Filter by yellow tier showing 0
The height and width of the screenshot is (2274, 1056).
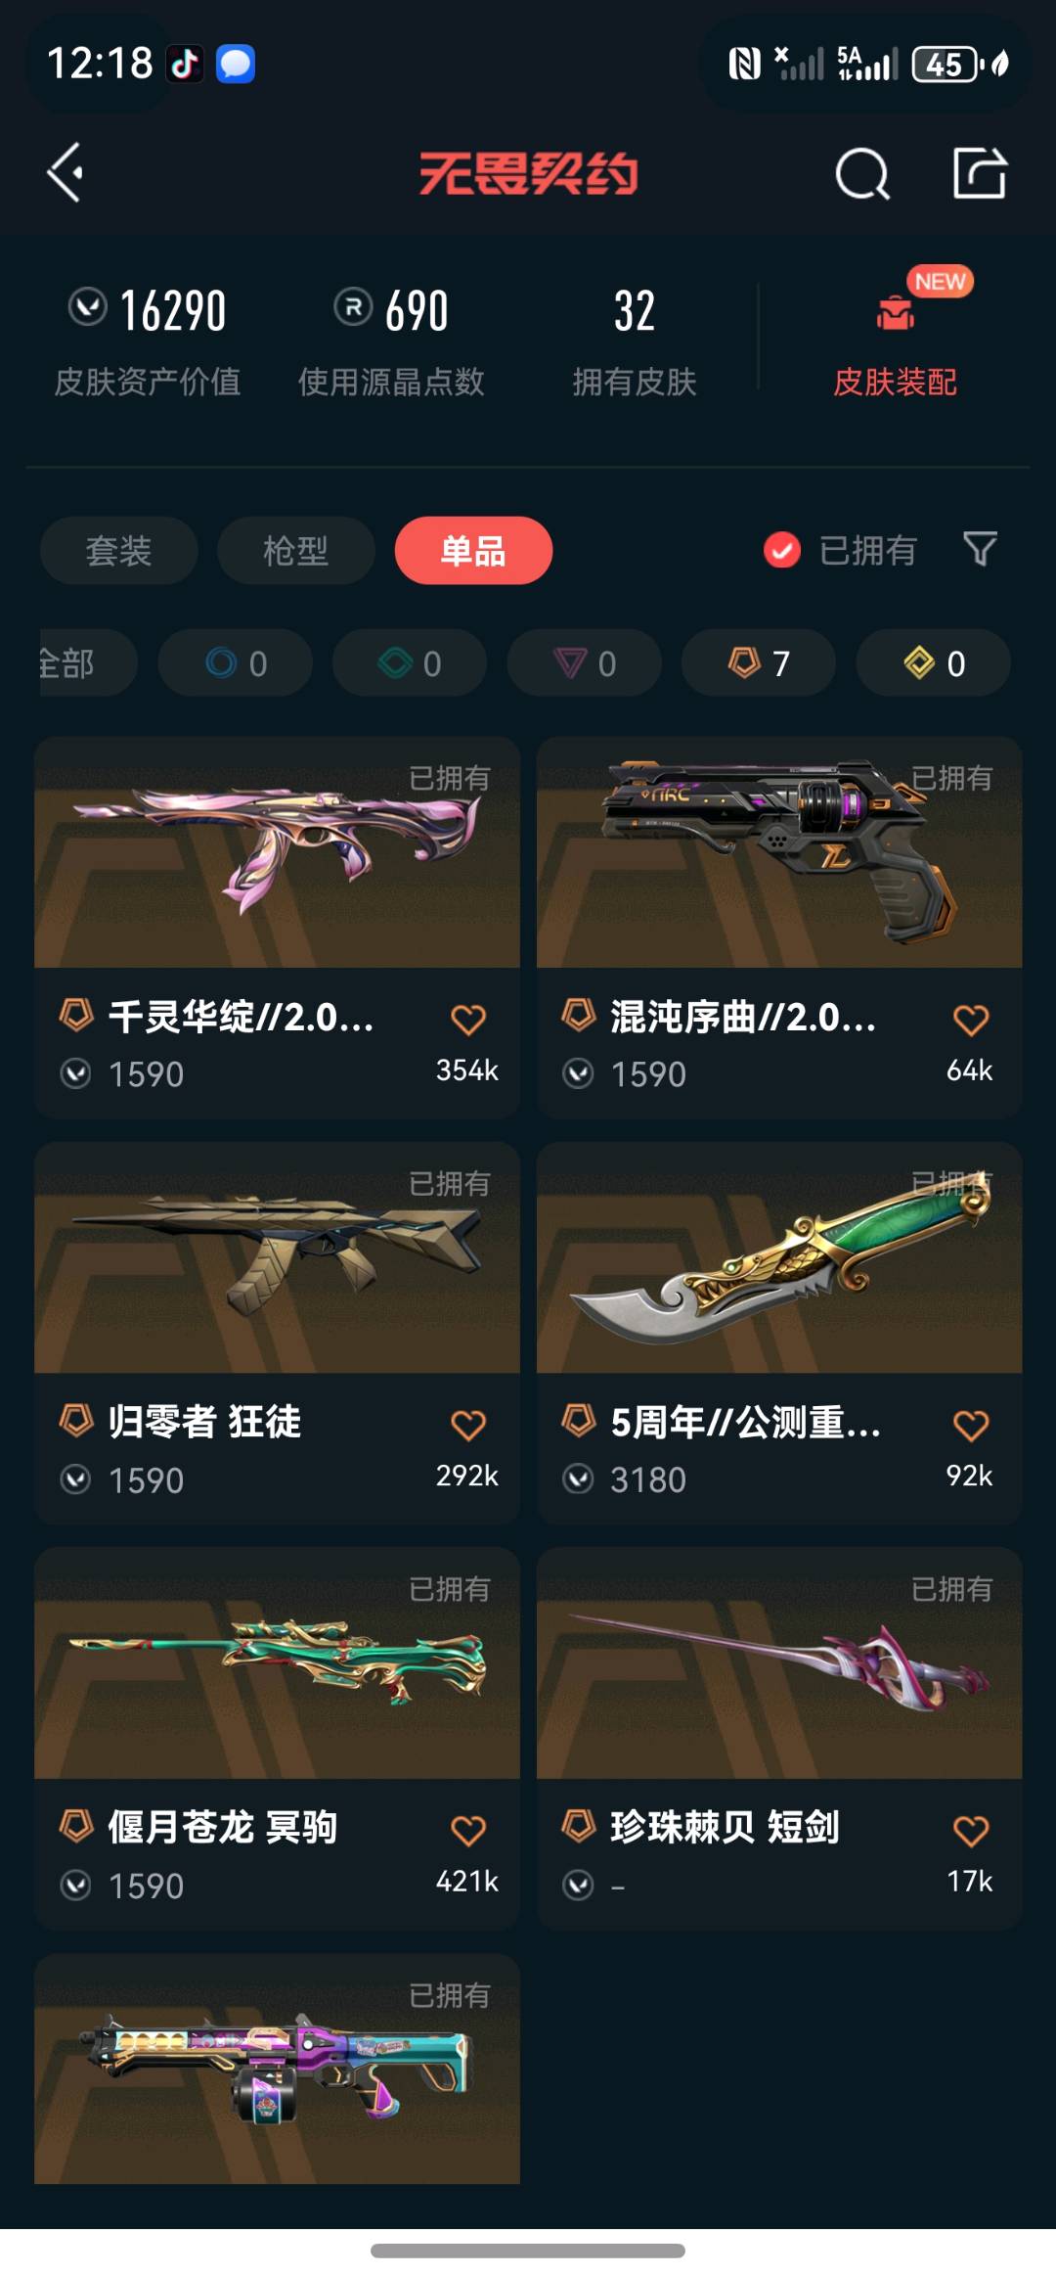[934, 662]
